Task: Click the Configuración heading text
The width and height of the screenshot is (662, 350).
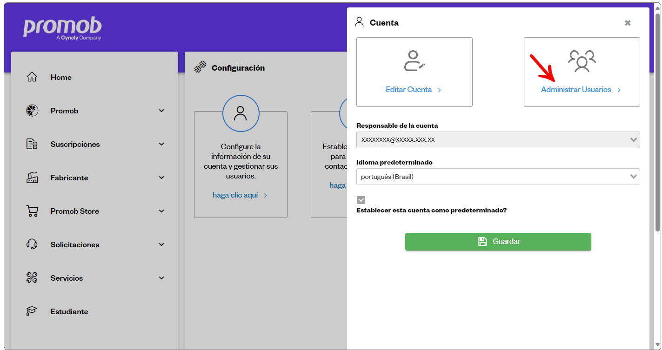Action: coord(238,68)
